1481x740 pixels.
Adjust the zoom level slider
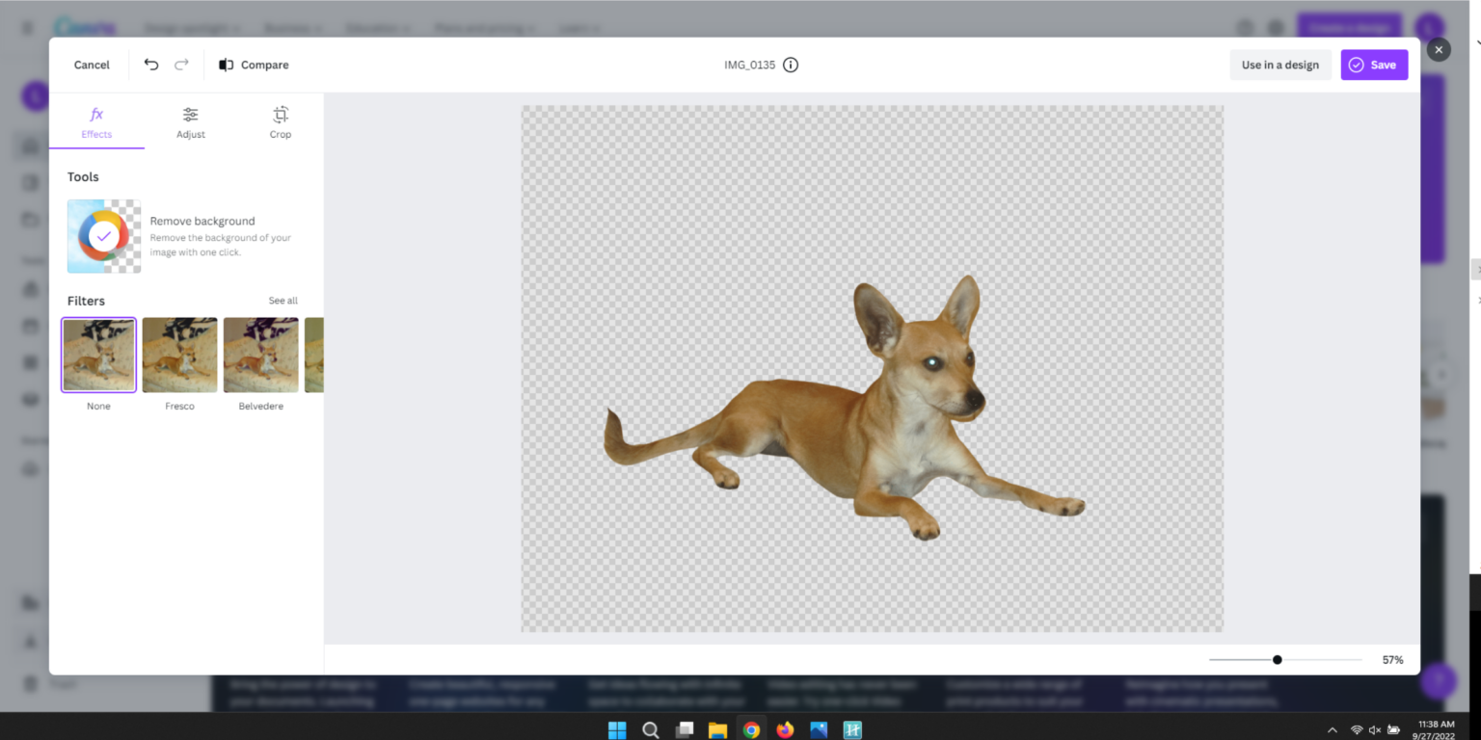1278,659
